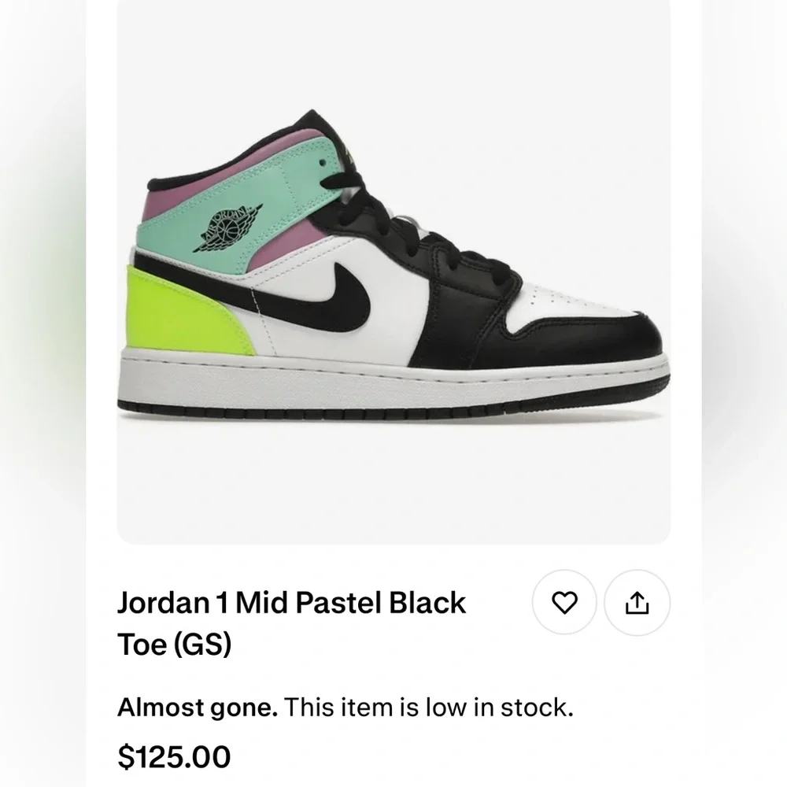This screenshot has height=787, width=787.
Task: Select the pink collar panel
Action: pyautogui.click(x=165, y=211)
